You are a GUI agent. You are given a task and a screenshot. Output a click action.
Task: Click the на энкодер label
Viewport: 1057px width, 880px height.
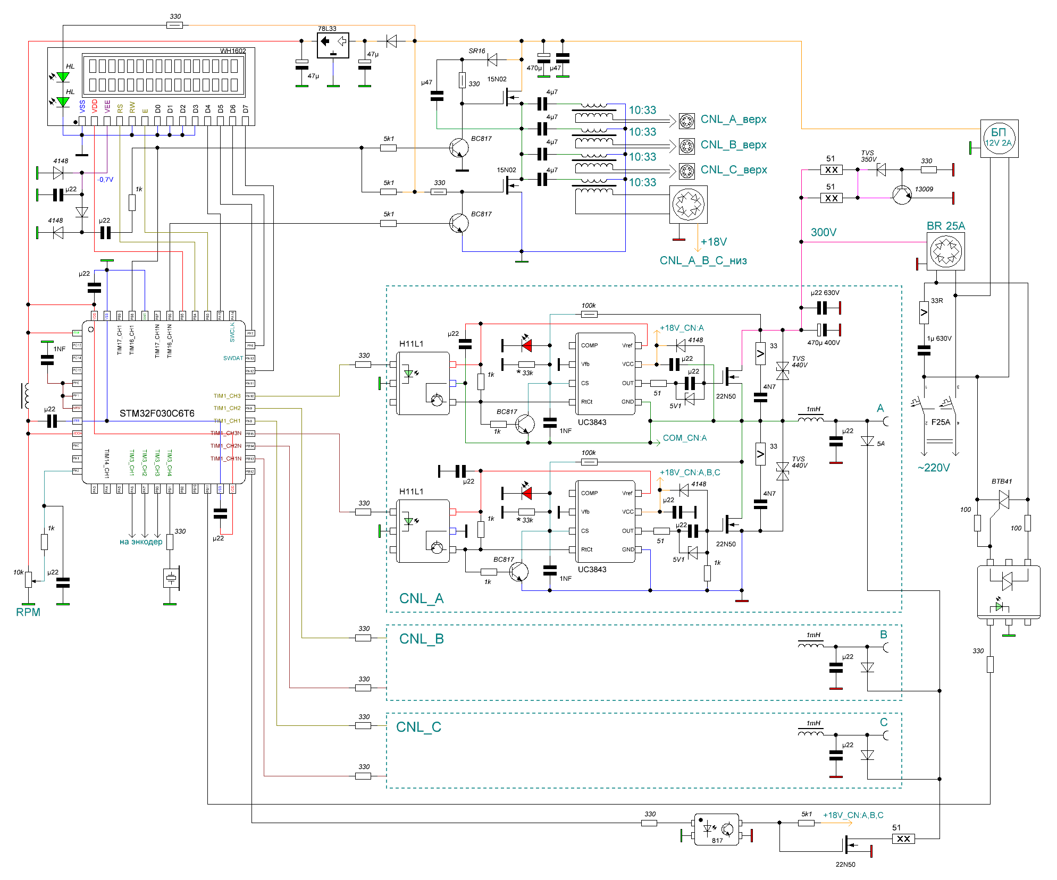141,541
